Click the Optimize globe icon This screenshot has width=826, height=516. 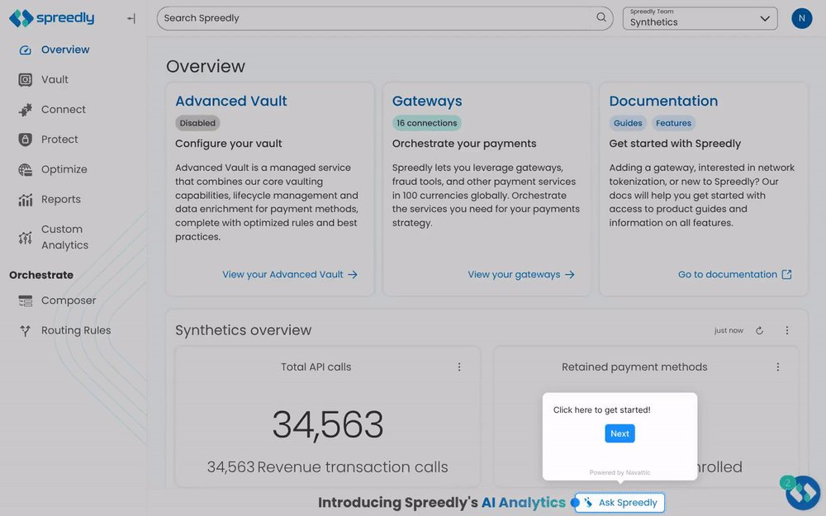pyautogui.click(x=26, y=169)
